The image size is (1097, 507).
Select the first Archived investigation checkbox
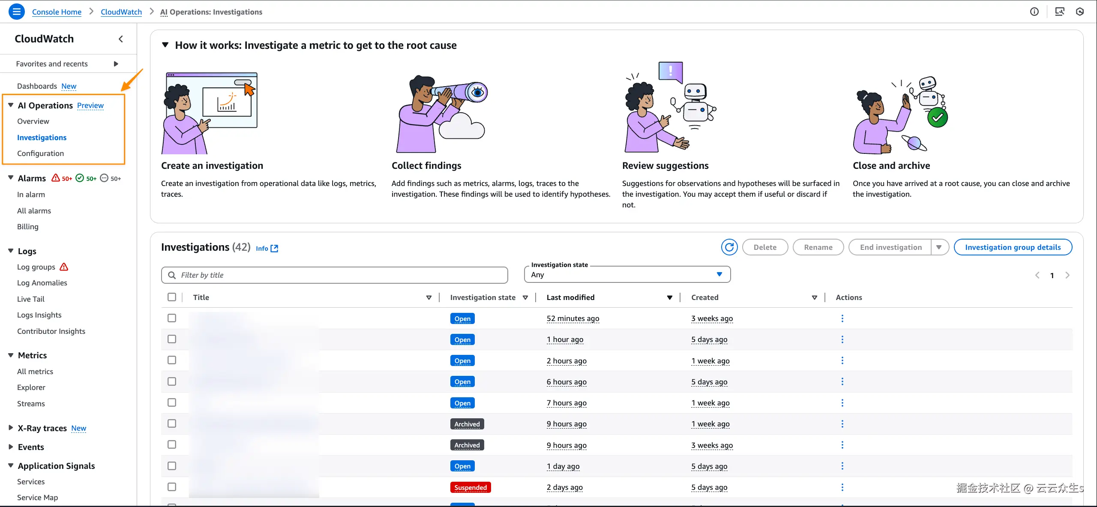click(x=172, y=424)
